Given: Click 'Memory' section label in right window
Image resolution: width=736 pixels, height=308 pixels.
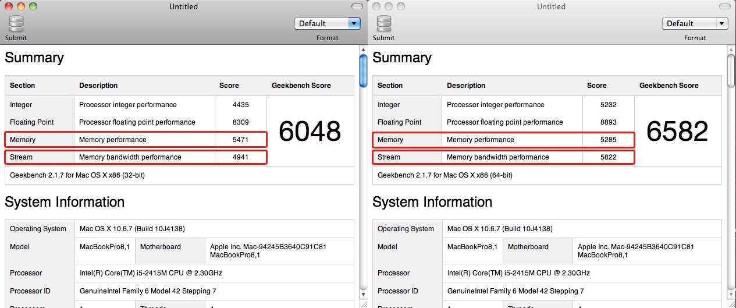Looking at the screenshot, I should point(390,140).
